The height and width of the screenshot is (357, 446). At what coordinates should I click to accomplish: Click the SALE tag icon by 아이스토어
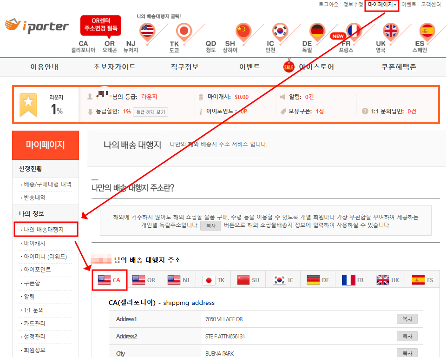click(289, 66)
